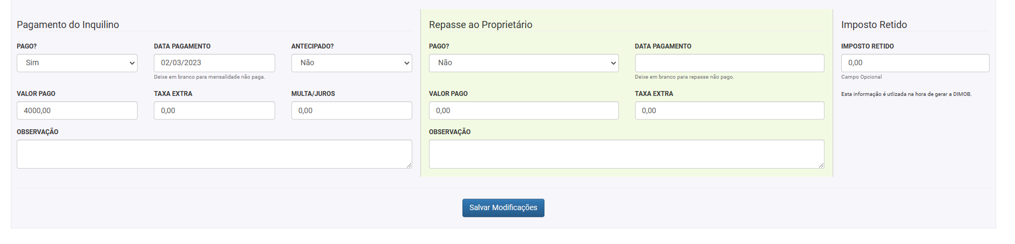
Task: Grab tenant observation textarea resize handle
Action: [409, 165]
